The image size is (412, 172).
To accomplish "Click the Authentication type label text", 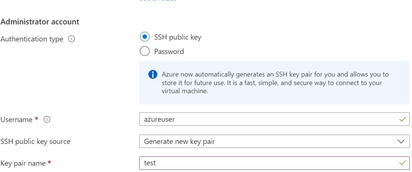I will pos(32,39).
